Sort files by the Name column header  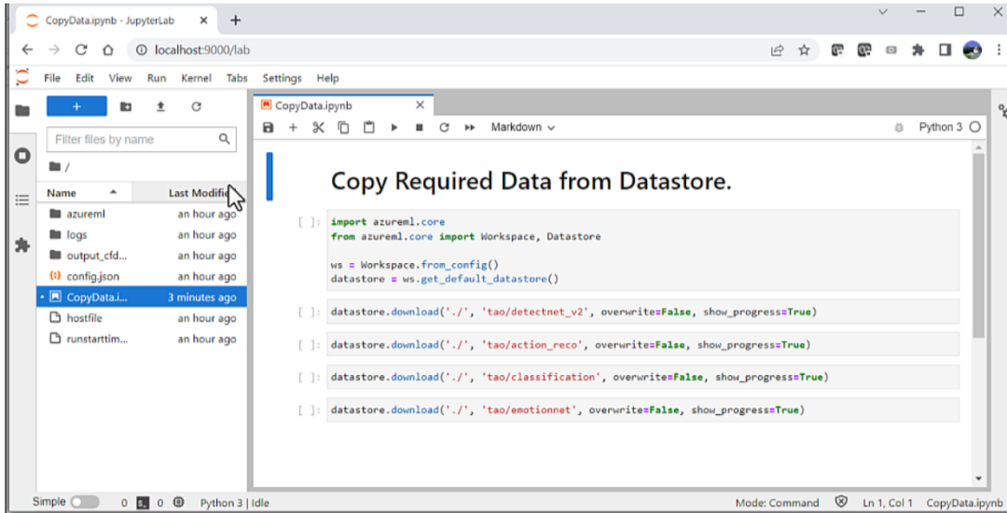[62, 193]
